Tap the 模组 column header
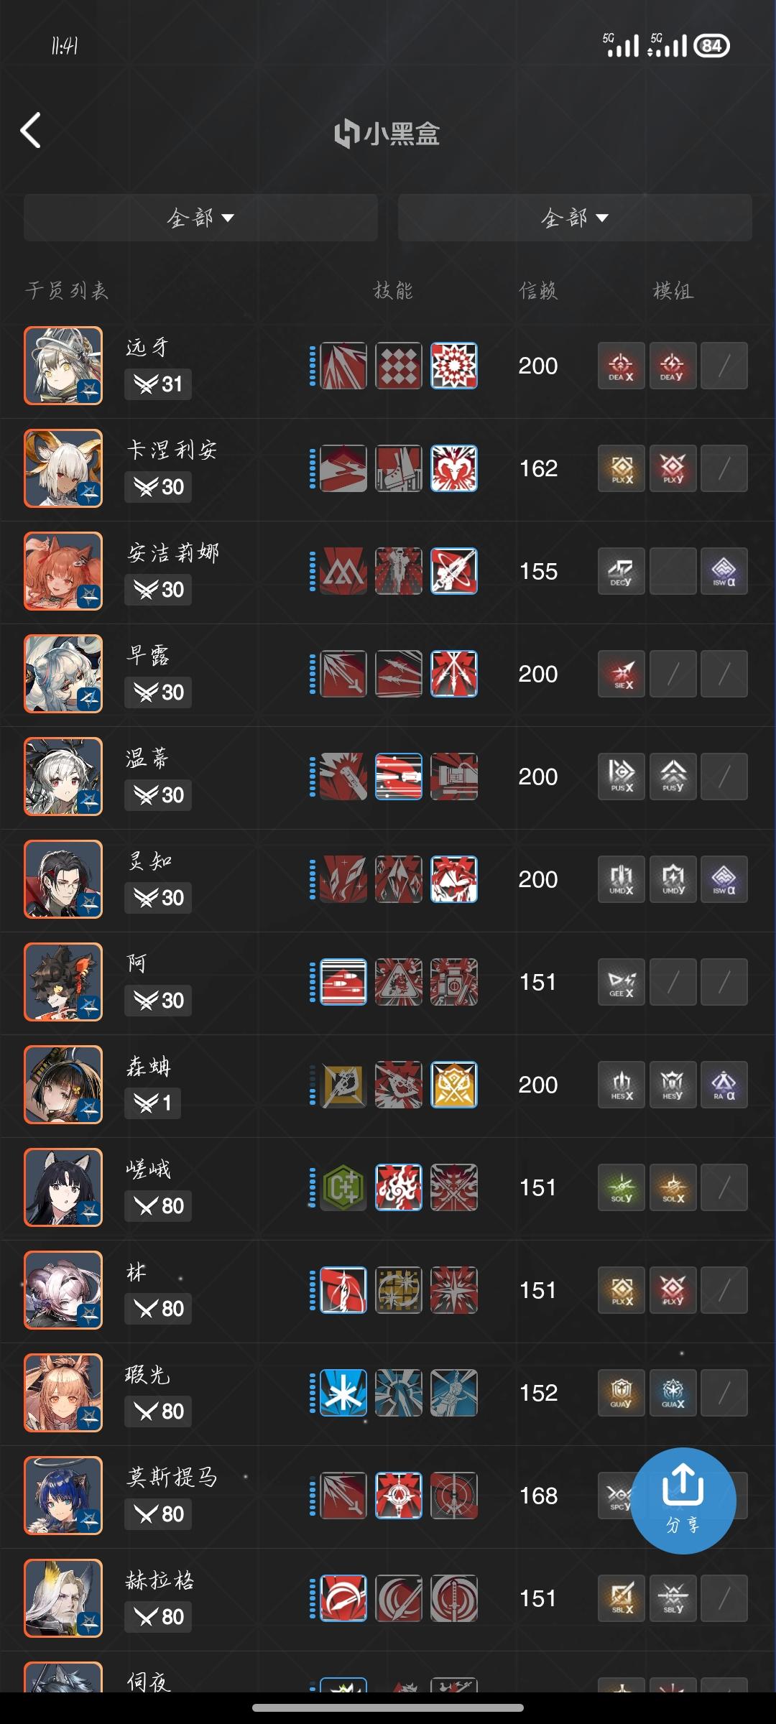Screen dimensions: 776x1724 (673, 291)
